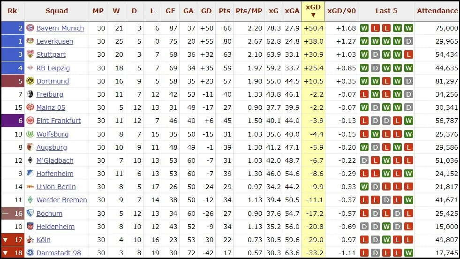460x259 pixels.
Task: Sort table by the xGD column header
Action: tap(313, 11)
